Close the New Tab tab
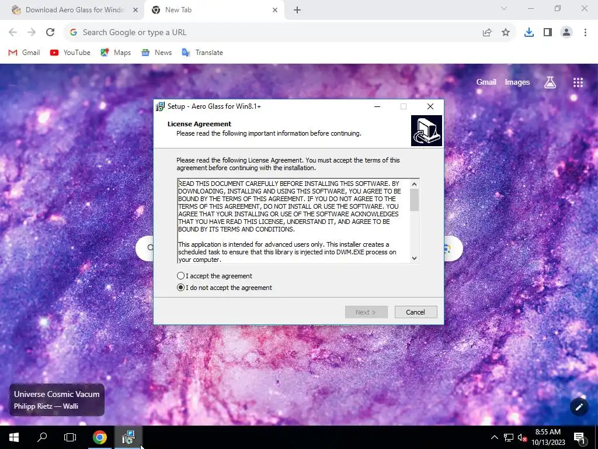Viewport: 598px width, 449px height. coord(275,10)
